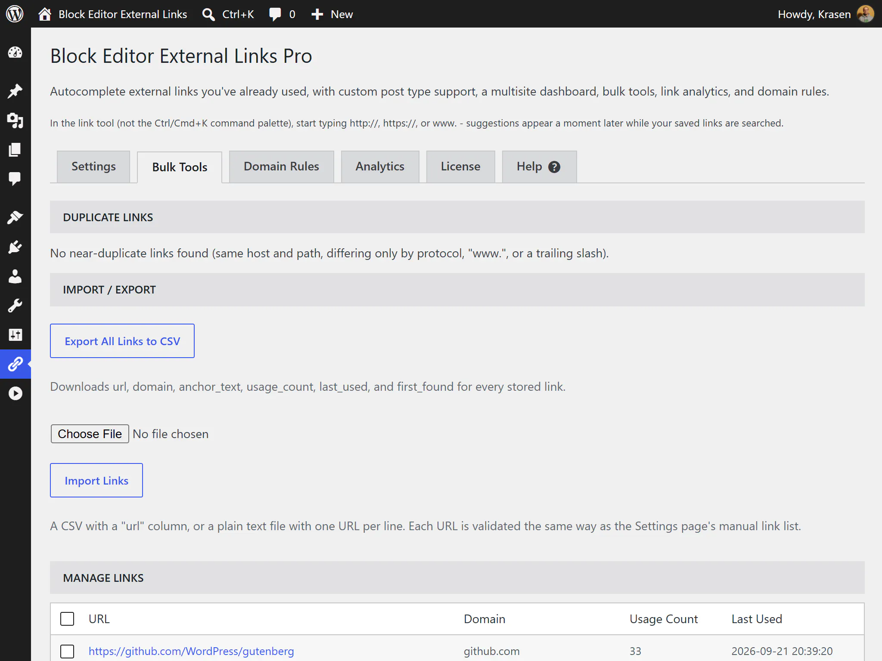Click the question mark icon on Help tab

coord(554,167)
